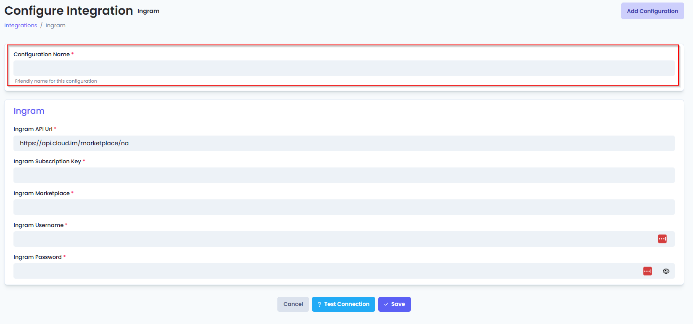This screenshot has width=693, height=324.
Task: Click the Test Connection button
Action: click(x=343, y=304)
